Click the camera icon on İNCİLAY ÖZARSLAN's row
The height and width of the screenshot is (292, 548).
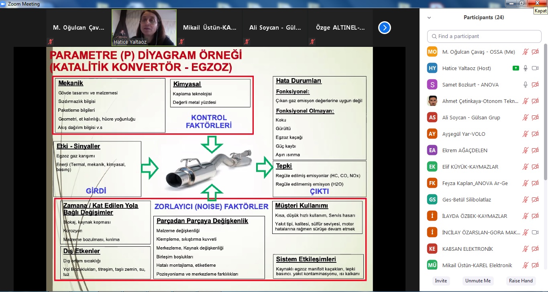pyautogui.click(x=535, y=233)
